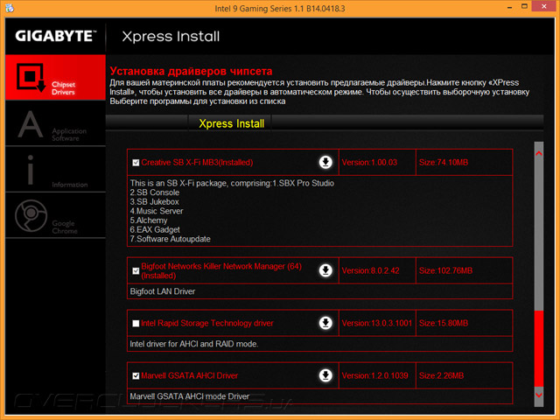Click Version:13.0.3.1001 cell
The width and height of the screenshot is (560, 420).
click(x=377, y=323)
